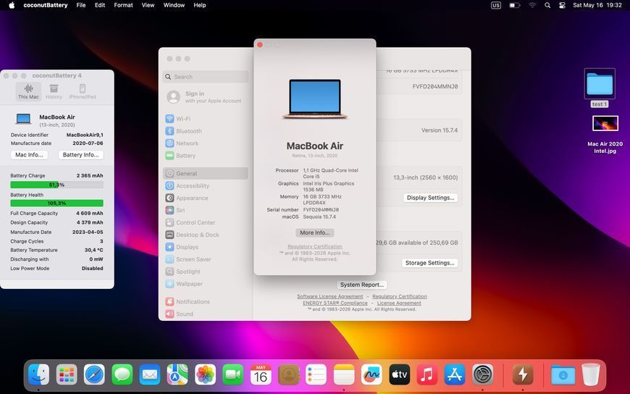The image size is (630, 394).
Task: Open the Window menu
Action: tap(174, 5)
